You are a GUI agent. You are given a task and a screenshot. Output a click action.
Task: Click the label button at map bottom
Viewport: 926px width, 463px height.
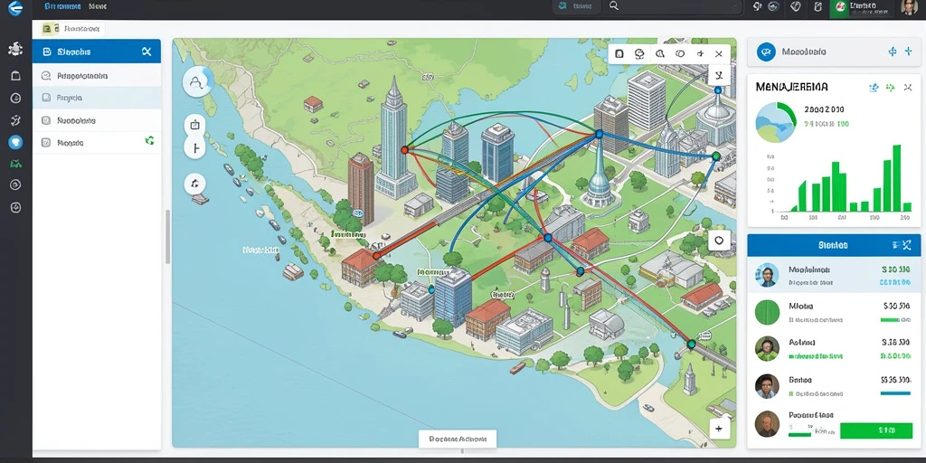(x=458, y=439)
